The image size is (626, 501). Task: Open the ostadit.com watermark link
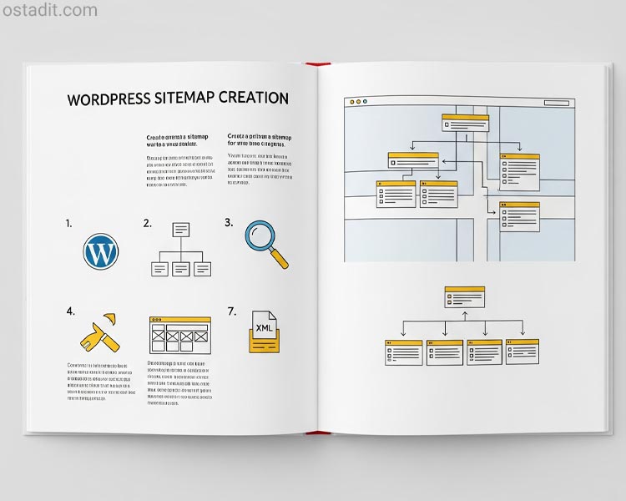pyautogui.click(x=49, y=11)
